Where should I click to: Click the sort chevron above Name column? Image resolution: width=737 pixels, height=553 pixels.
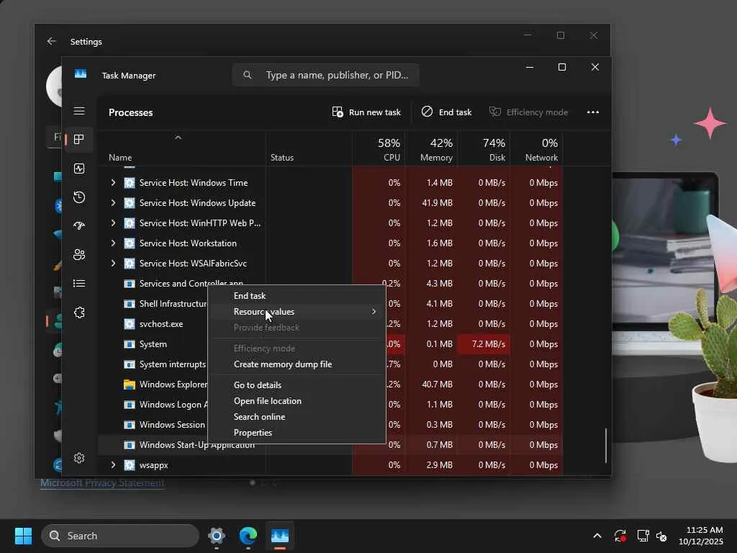[x=178, y=138]
